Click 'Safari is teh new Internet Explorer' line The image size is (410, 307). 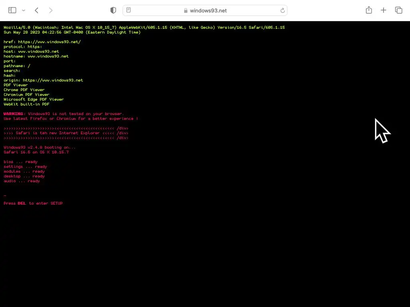click(x=66, y=133)
